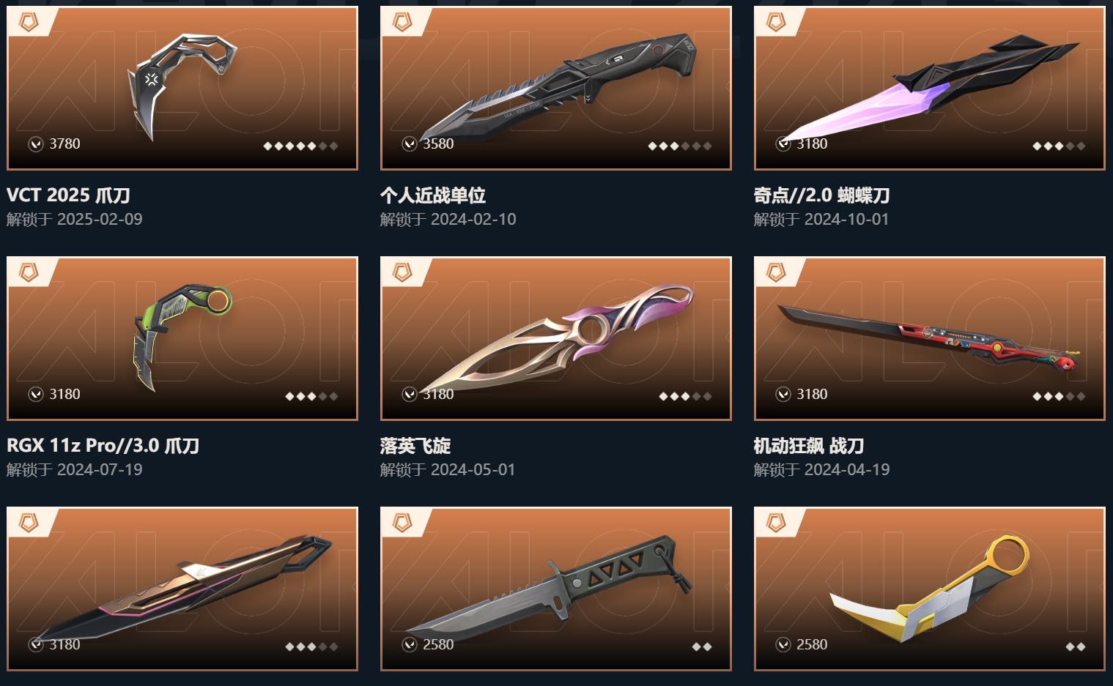This screenshot has width=1113, height=686.
Task: Click the 奇点//2.0 蝴蝶刀 skin thumbnail
Action: coord(930,89)
